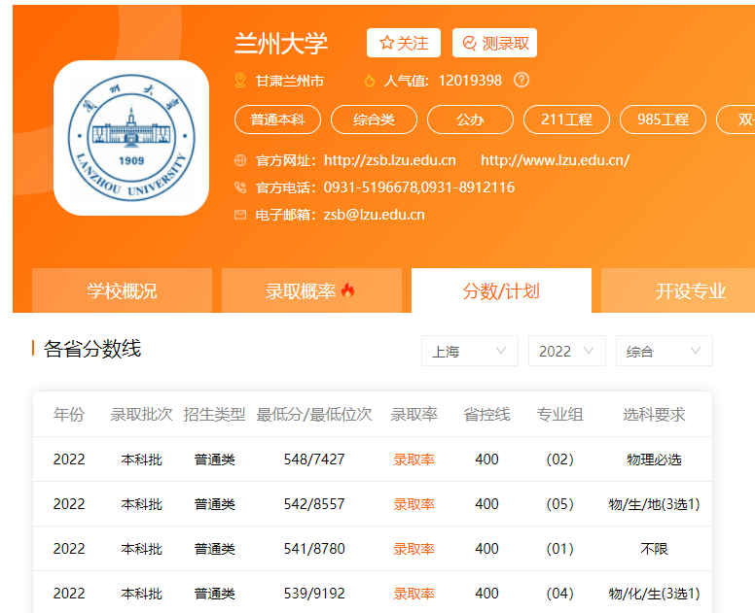Click 录取率 link in the 548/7427 row
The width and height of the screenshot is (755, 613).
413,460
